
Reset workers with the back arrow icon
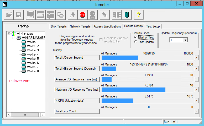(104, 15)
